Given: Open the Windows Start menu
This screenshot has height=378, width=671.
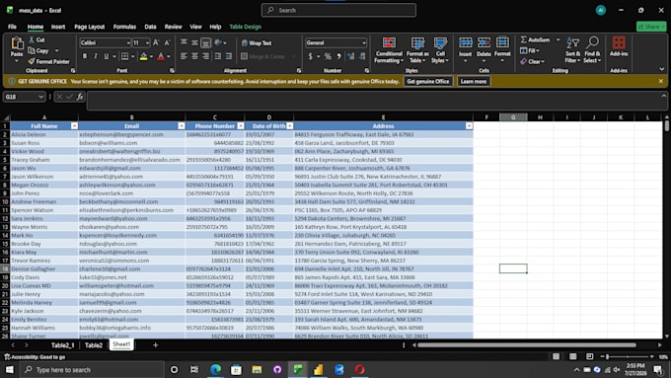Looking at the screenshot, I should pyautogui.click(x=10, y=369).
